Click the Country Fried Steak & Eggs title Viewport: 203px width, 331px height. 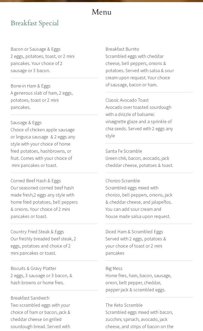(37, 232)
